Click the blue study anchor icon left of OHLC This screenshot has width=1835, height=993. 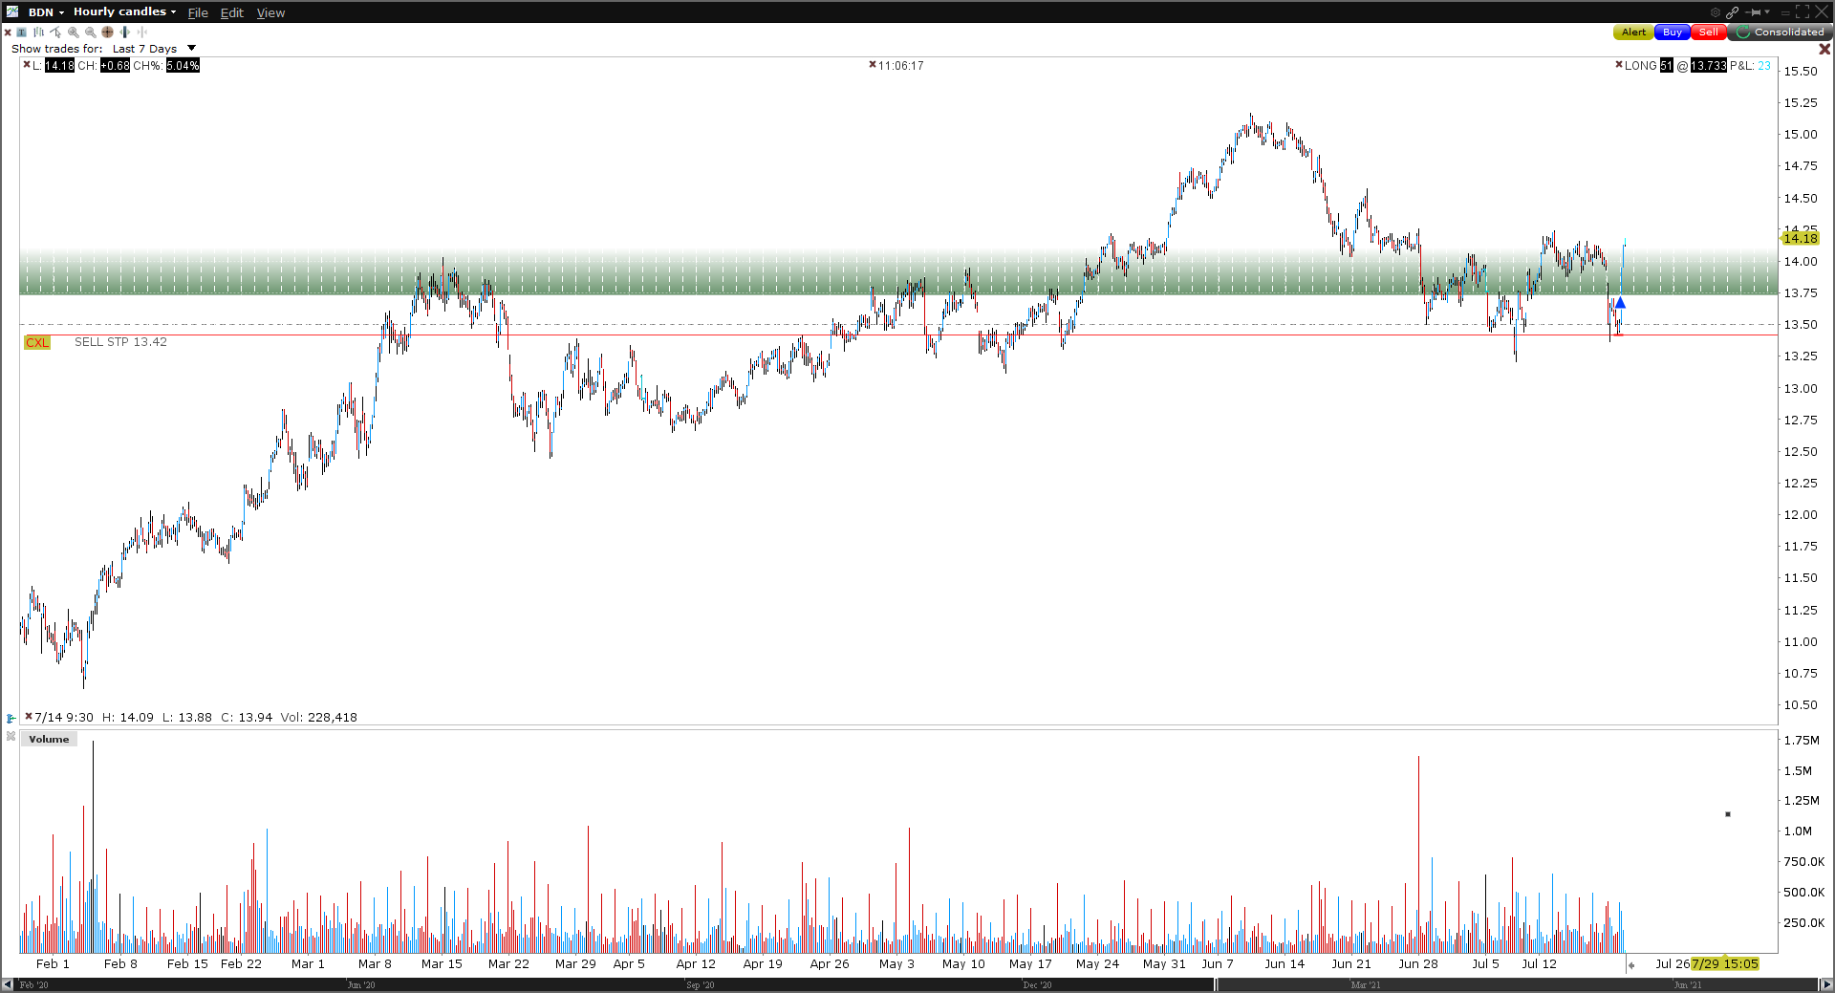[11, 718]
